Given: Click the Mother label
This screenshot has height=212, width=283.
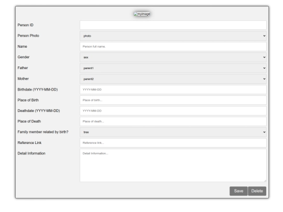Looking at the screenshot, I should (x=23, y=79).
